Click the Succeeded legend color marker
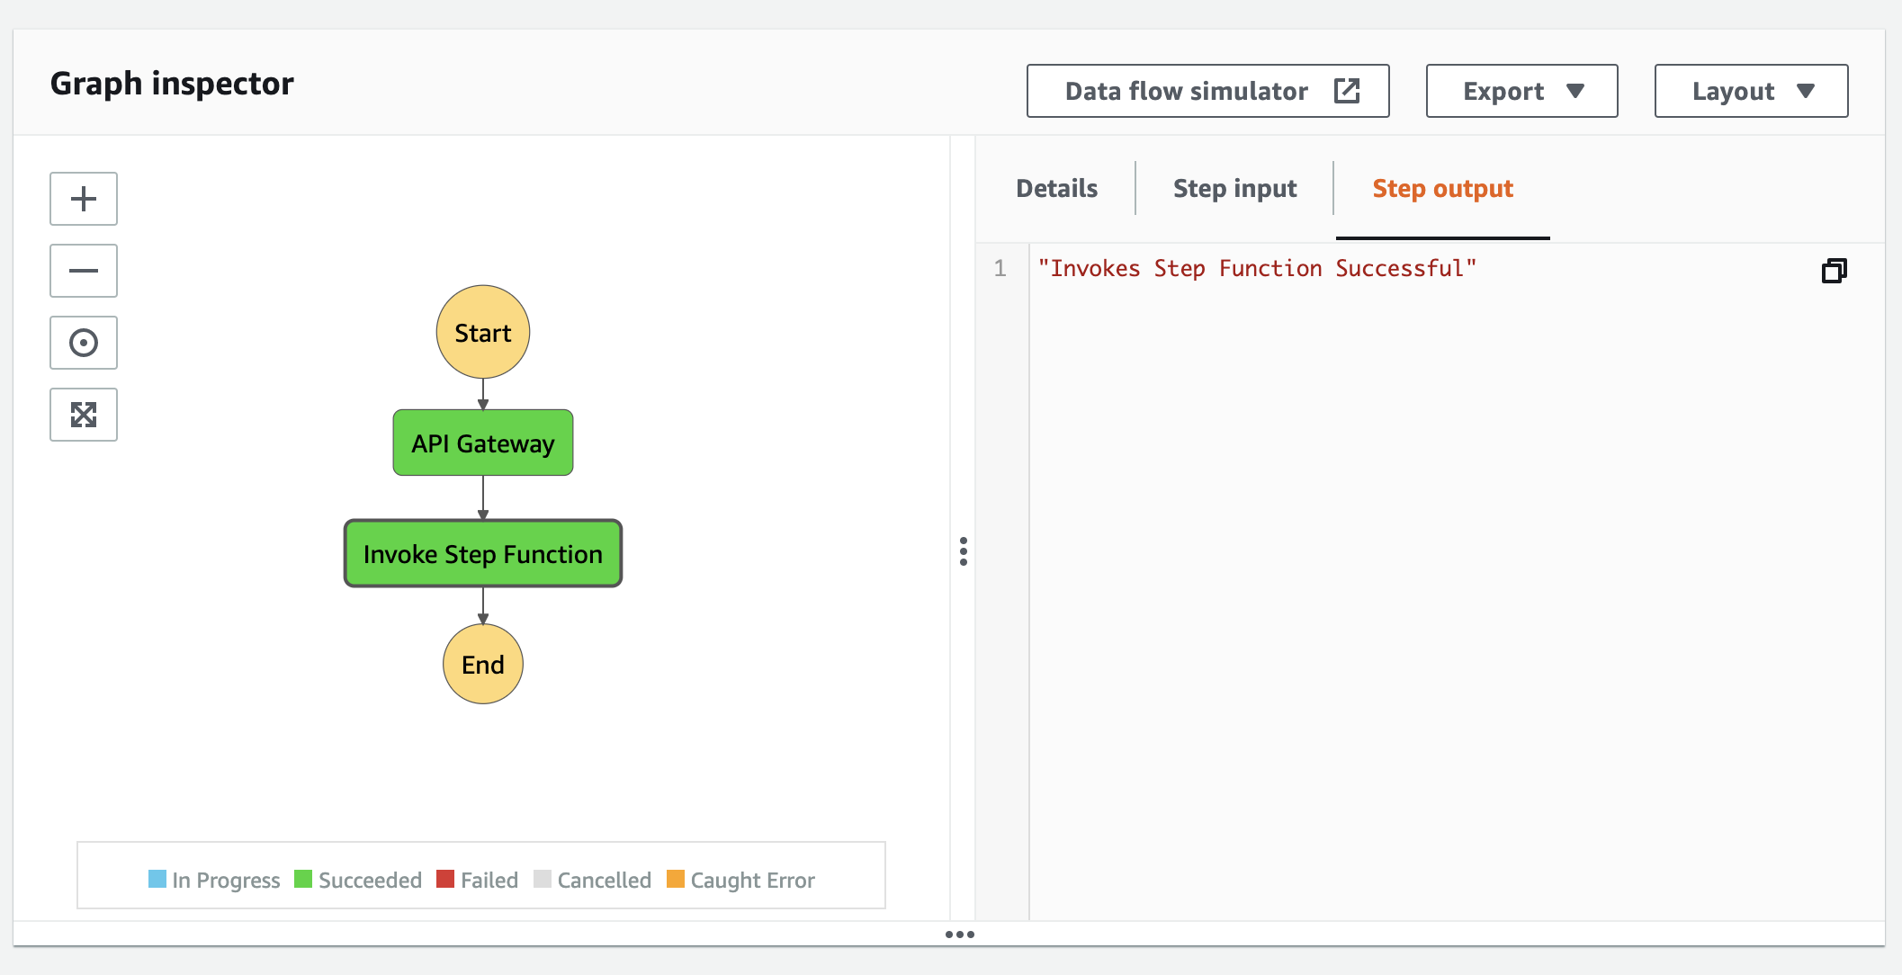The width and height of the screenshot is (1902, 975). coord(302,880)
